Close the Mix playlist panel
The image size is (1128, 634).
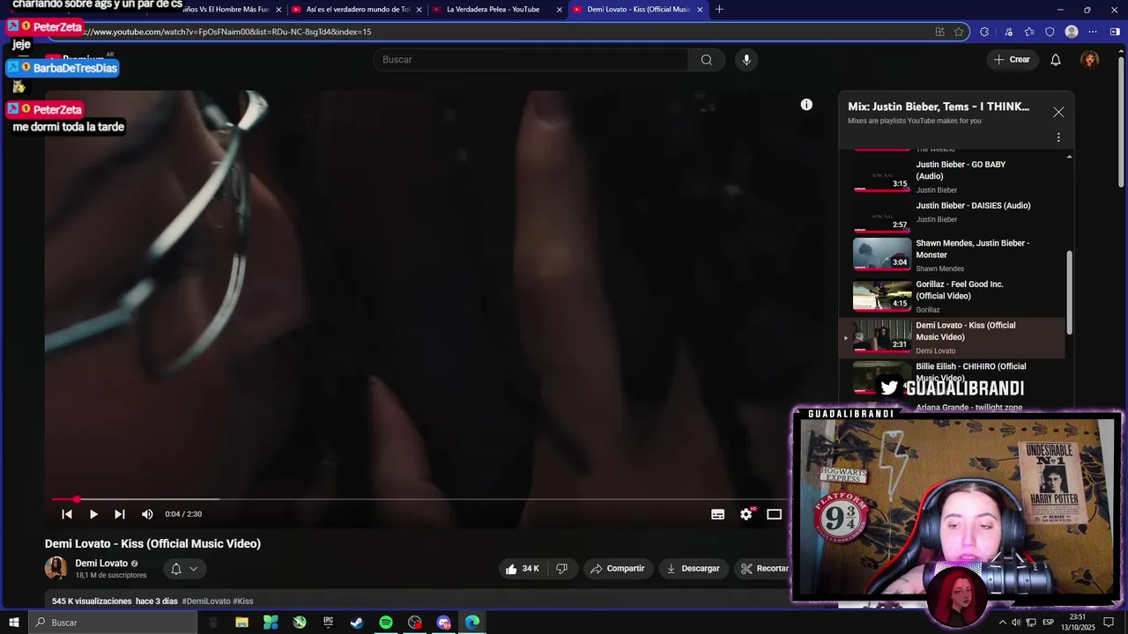1058,113
